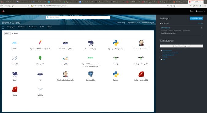Select the PHP catalog icon
The height and width of the screenshot is (113, 207).
(x=40, y=74)
